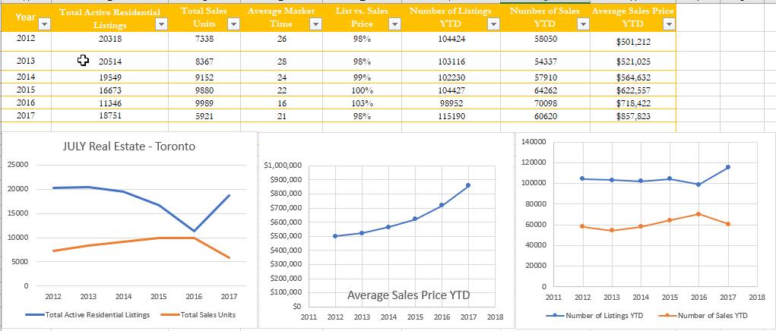This screenshot has height=331, width=776.
Task: Select the 2017 average sales price $857,823 cell
Action: click(632, 116)
